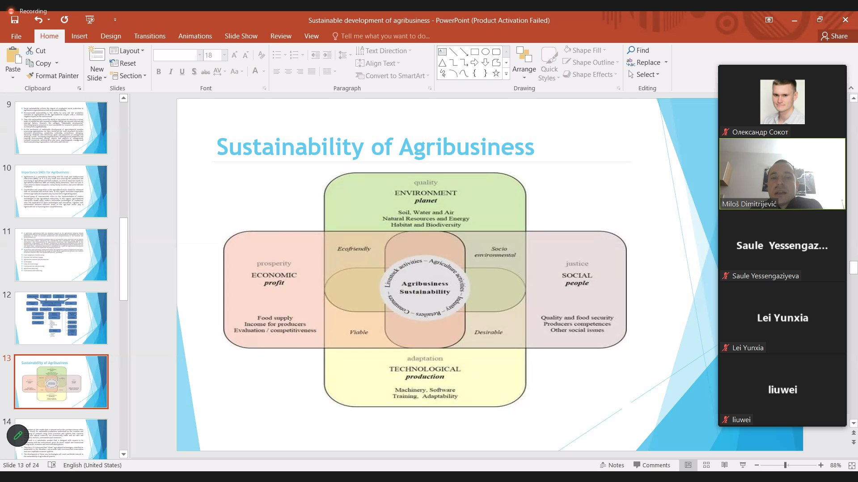Open Shape Fill dropdown

(x=585, y=50)
